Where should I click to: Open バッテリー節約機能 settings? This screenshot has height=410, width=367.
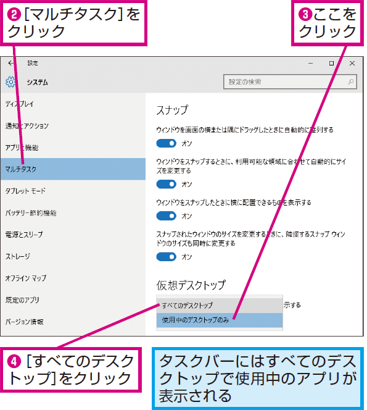pos(73,213)
